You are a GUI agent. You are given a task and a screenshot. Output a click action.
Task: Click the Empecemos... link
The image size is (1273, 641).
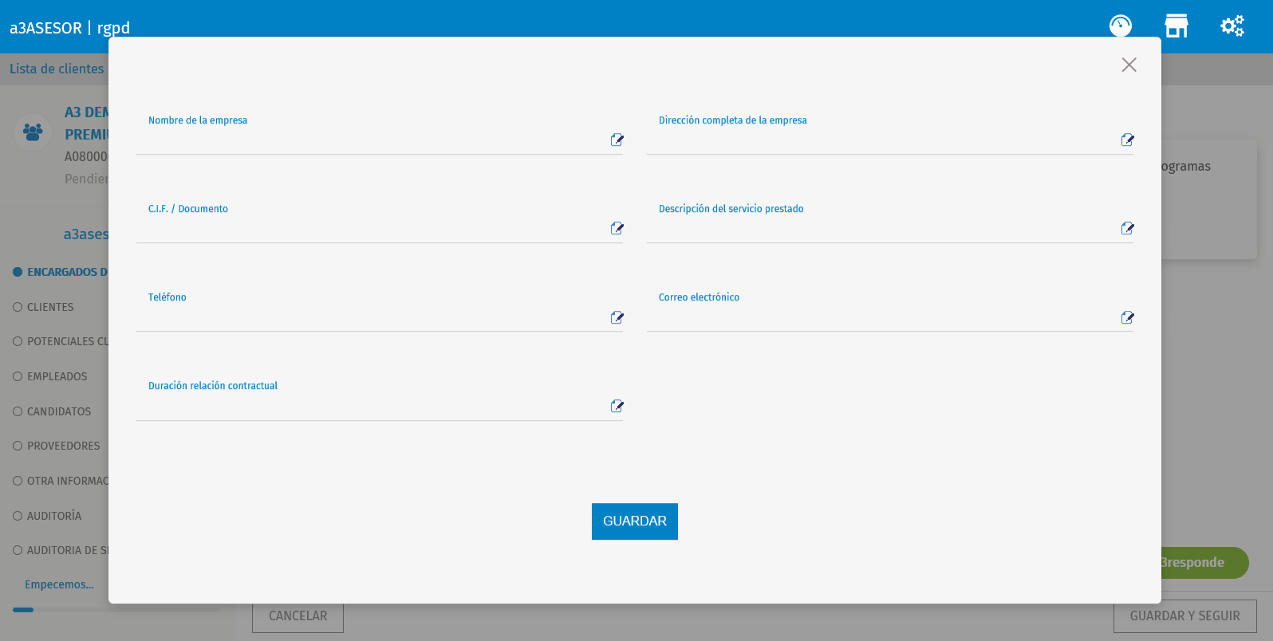(59, 585)
